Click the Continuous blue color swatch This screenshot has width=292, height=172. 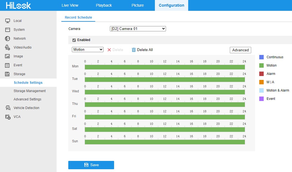click(261, 57)
